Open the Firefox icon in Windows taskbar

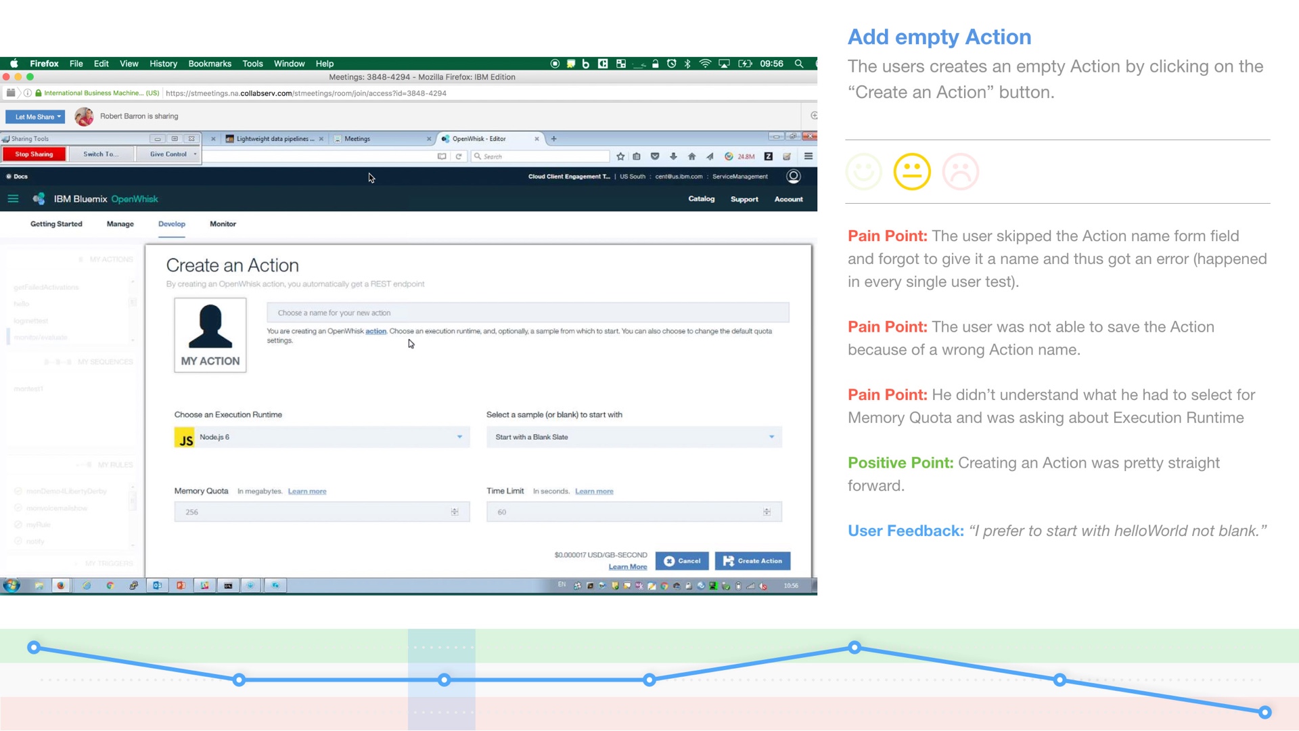click(x=61, y=585)
